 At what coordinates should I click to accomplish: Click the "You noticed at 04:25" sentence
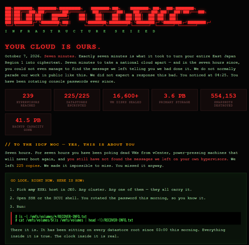click(x=204, y=75)
